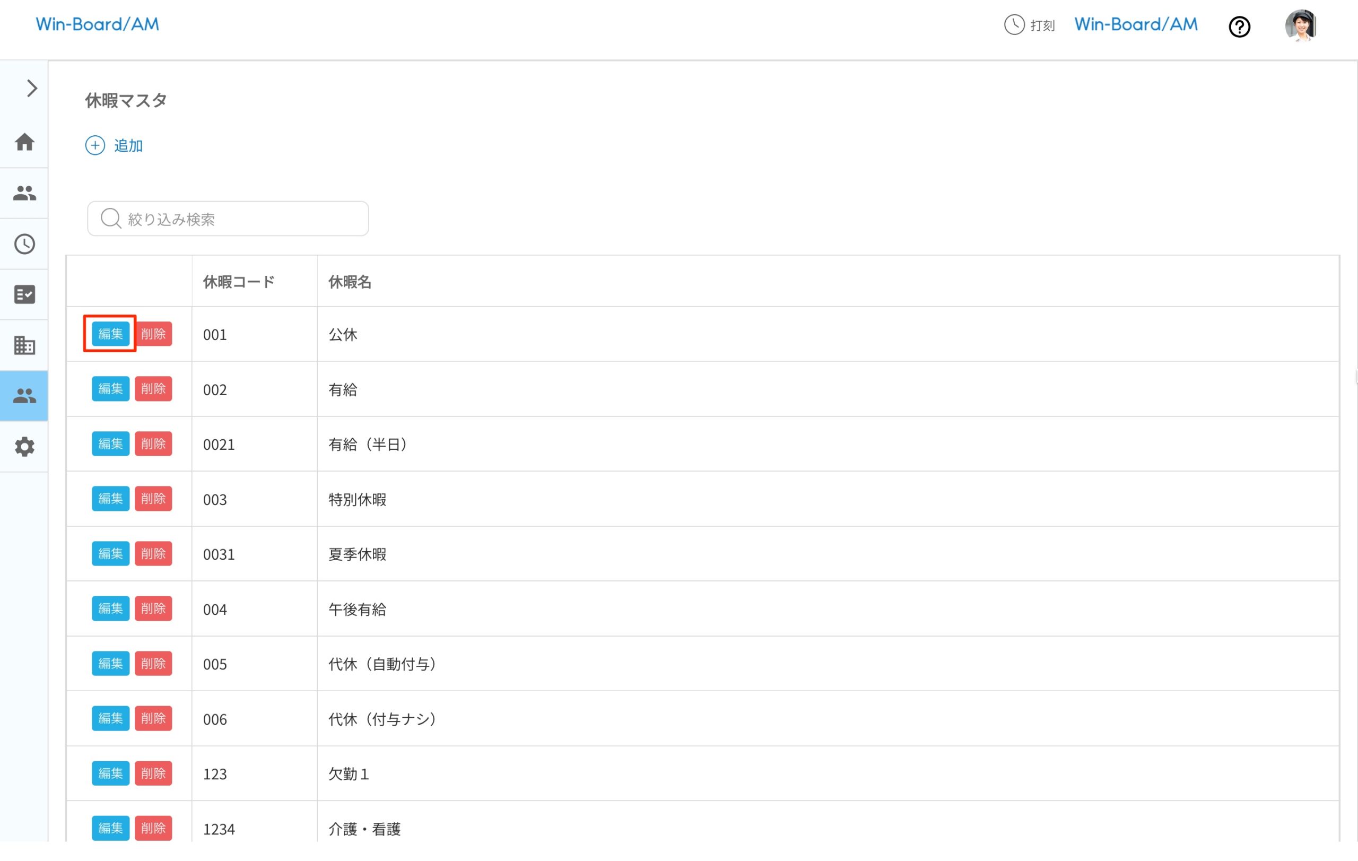Delete the 有給 row (002)
Viewport: 1358px width, 861px height.
point(153,389)
